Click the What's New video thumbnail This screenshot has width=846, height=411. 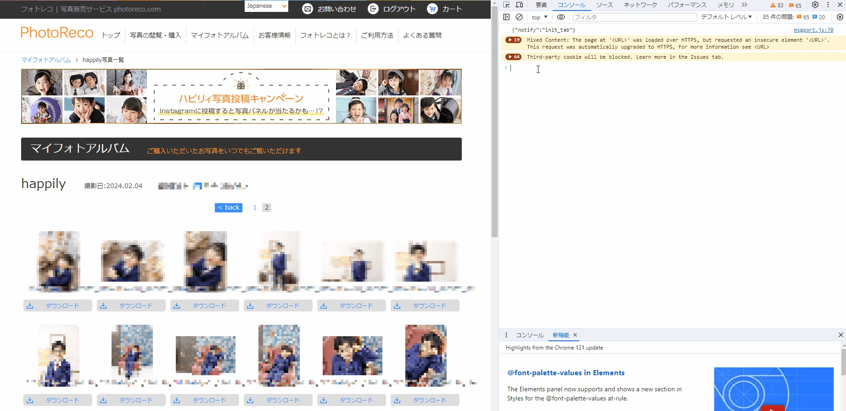point(774,389)
